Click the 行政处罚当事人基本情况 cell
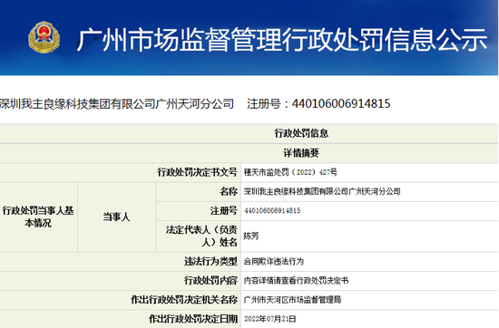Screen dimensions: 499x328 click(38, 217)
